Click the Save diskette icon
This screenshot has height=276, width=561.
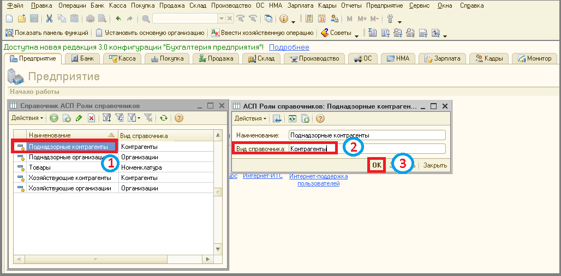(x=34, y=19)
